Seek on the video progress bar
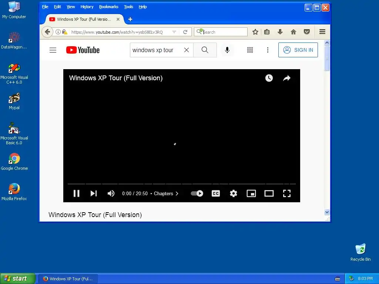The height and width of the screenshot is (284, 379). click(181, 184)
